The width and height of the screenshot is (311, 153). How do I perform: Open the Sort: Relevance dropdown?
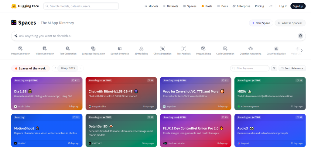point(292,68)
